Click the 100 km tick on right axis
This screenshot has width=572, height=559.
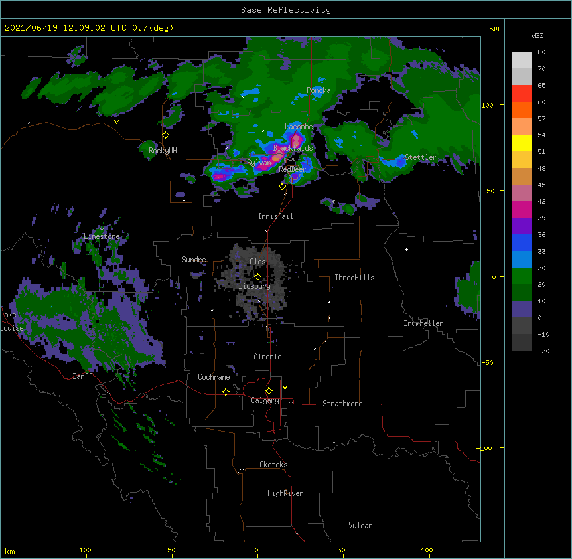click(x=487, y=105)
